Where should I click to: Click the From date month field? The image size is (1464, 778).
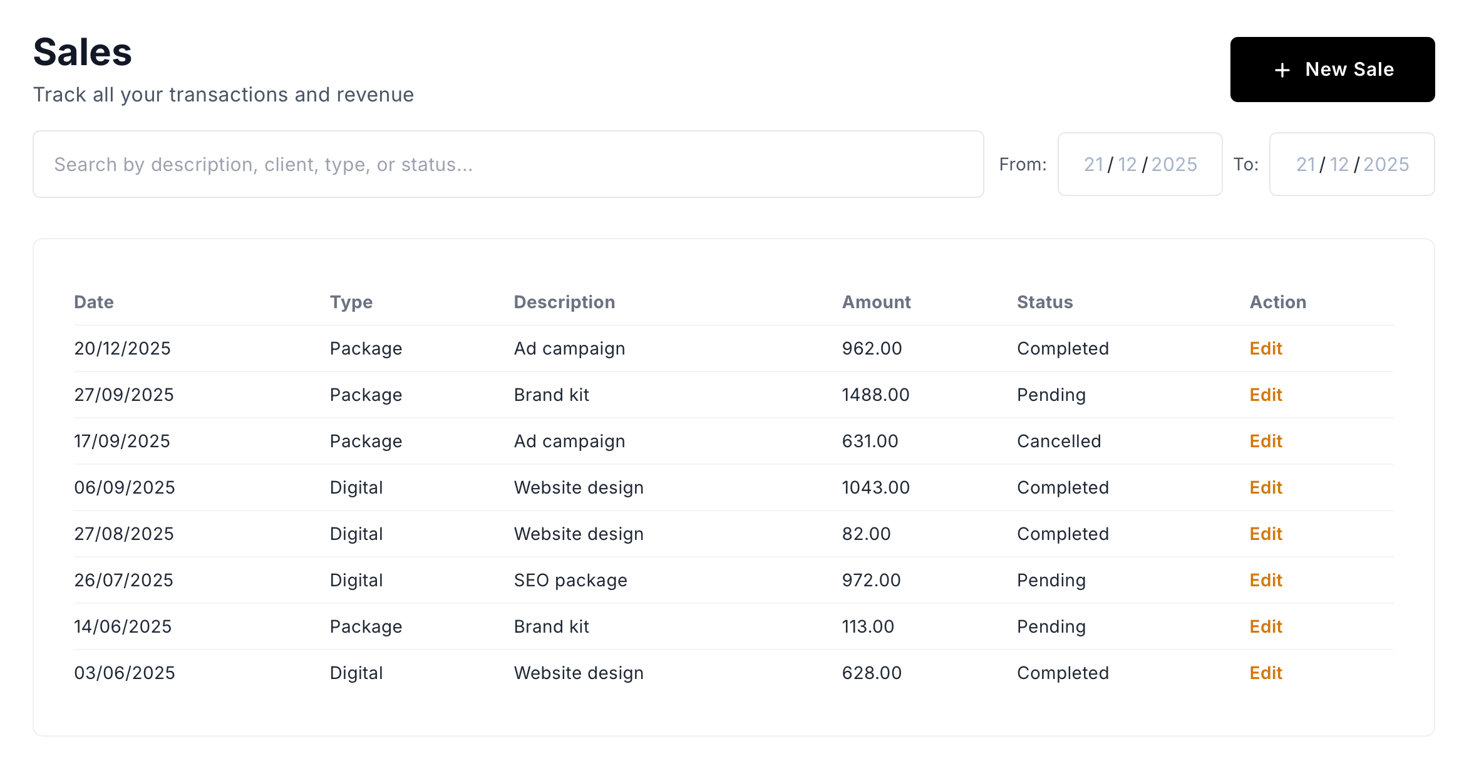pos(1128,164)
